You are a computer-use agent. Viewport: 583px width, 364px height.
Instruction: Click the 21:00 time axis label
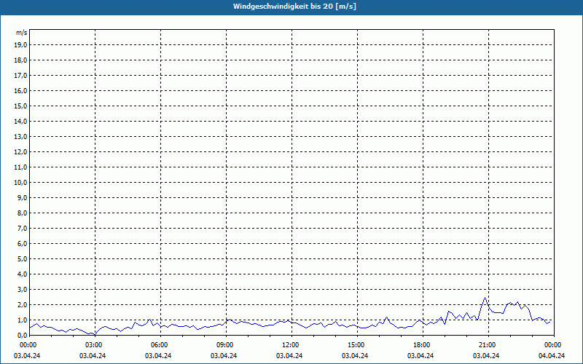(x=488, y=345)
